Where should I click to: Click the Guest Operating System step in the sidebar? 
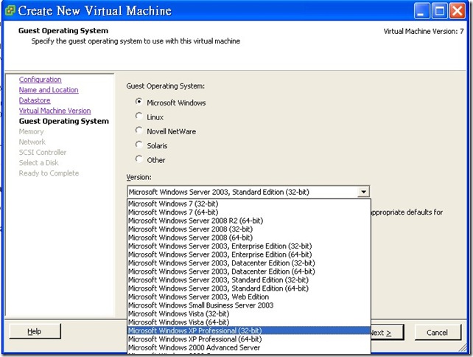point(63,121)
